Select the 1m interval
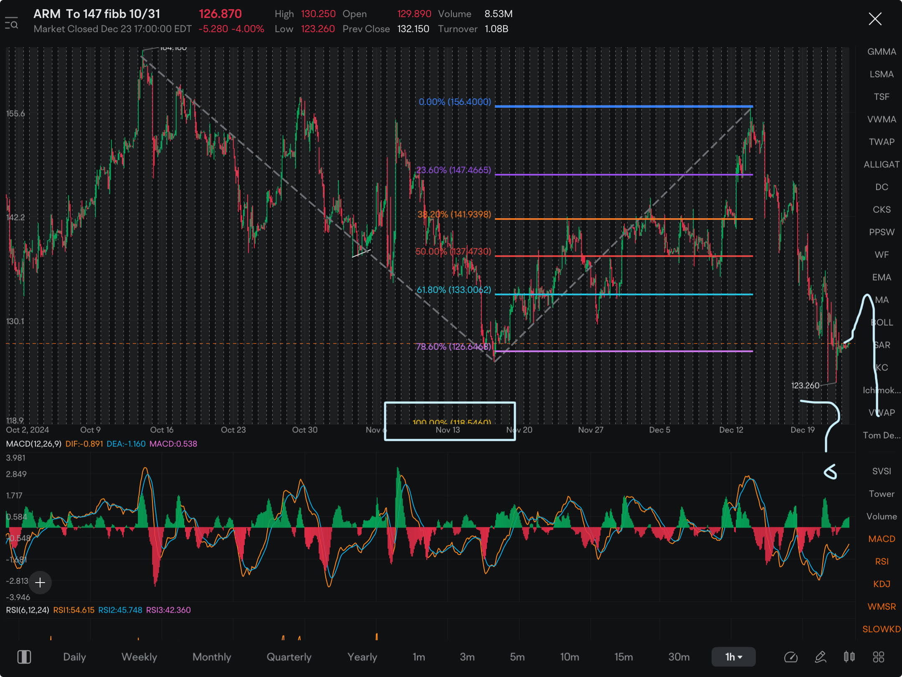 click(419, 657)
